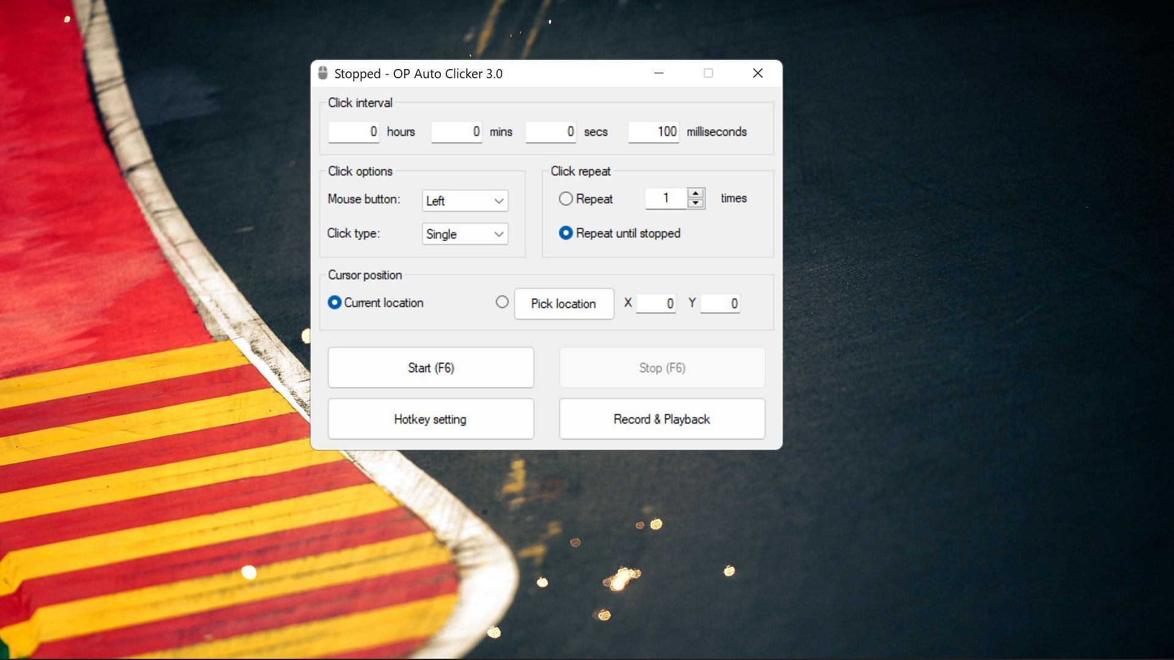Edit the repeat times number input
1174x660 pixels.
(x=665, y=198)
